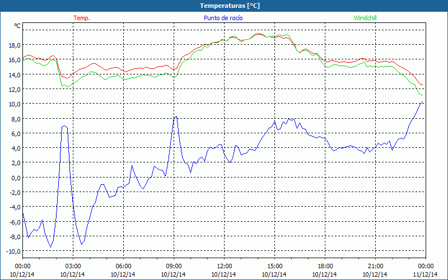Click the "-8,0" negative y-axis label
This screenshot has height=280, width=448.
pyautogui.click(x=15, y=237)
